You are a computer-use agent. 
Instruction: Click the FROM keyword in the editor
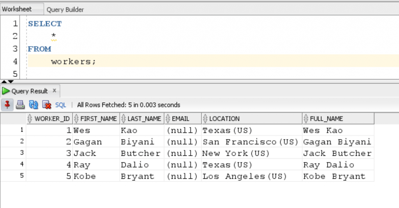39,49
